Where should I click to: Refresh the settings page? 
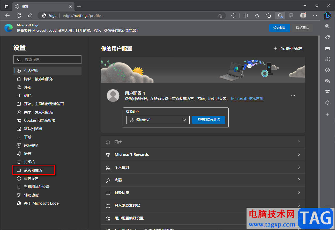point(19,16)
